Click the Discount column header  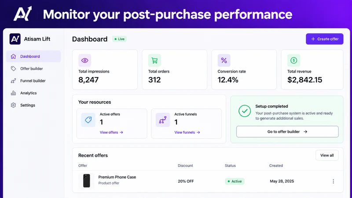coord(185,166)
